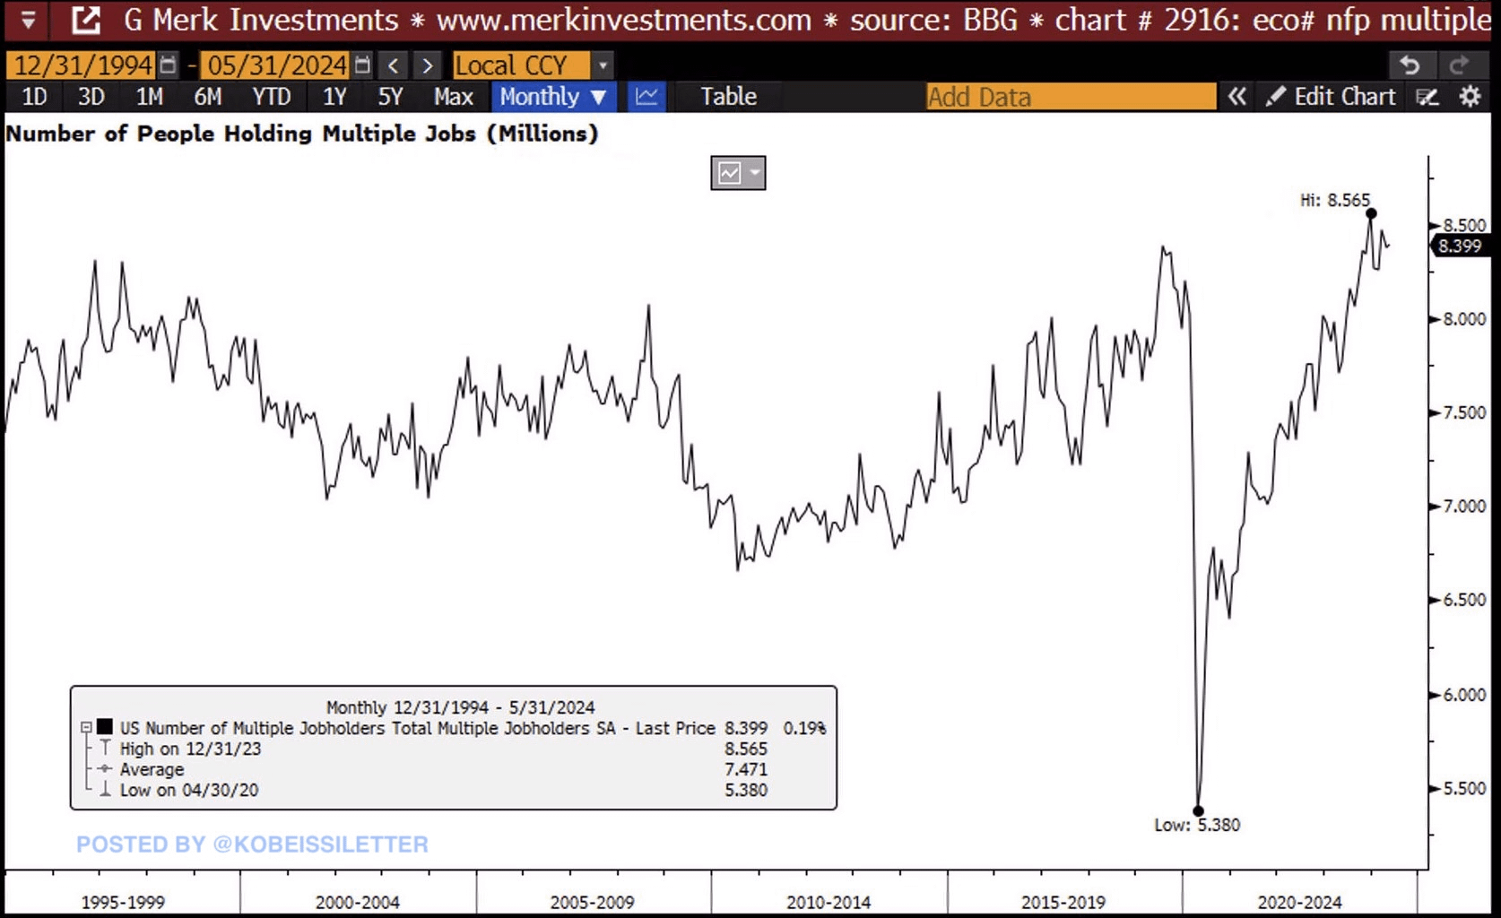Viewport: 1501px width, 918px height.
Task: Switch to Table view
Action: point(728,97)
